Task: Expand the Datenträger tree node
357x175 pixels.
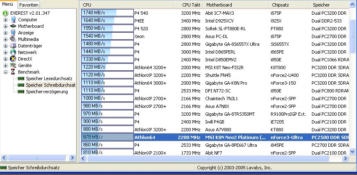Action: (5, 46)
